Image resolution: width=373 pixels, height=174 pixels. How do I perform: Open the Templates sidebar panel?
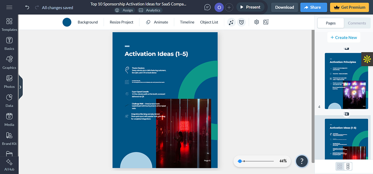9,25
